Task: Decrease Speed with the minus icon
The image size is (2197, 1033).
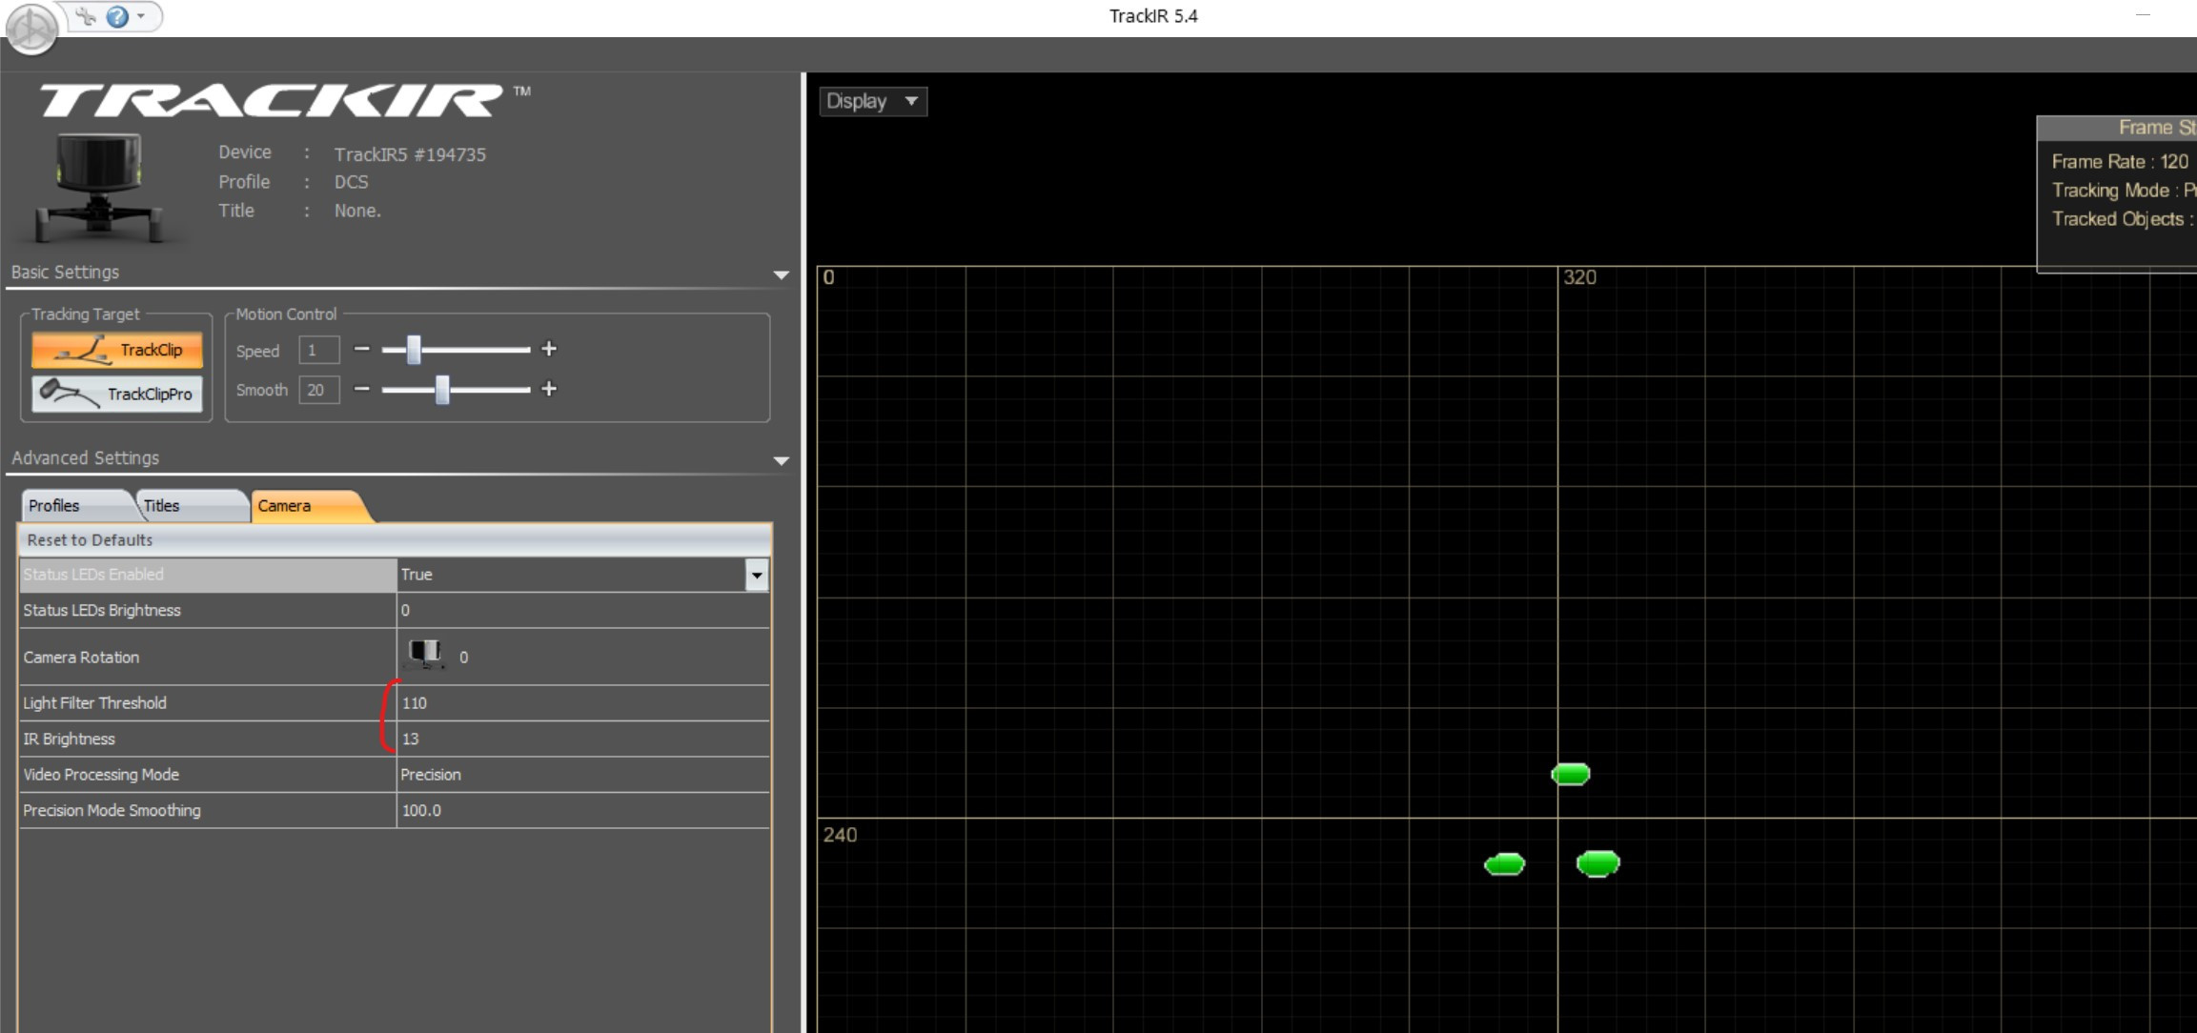Action: coord(361,350)
